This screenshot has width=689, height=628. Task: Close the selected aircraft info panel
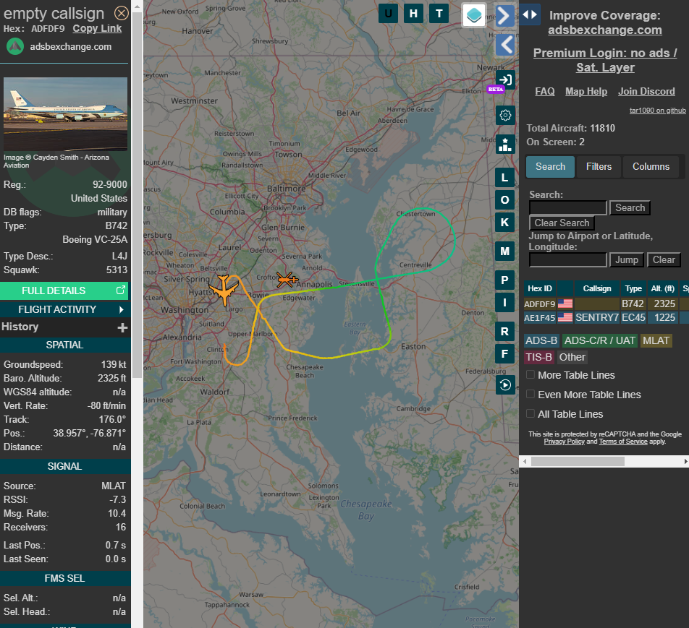click(x=122, y=13)
